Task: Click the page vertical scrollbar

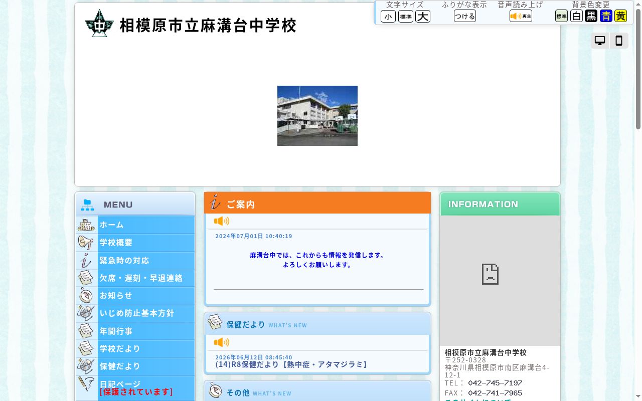Action: [638, 200]
